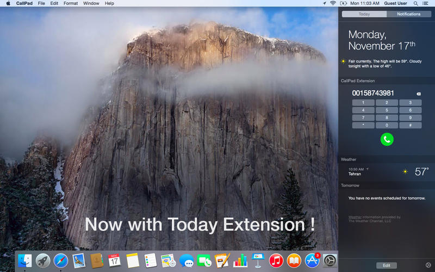Open the App Store dock icon
This screenshot has height=272, width=435.
(312, 261)
